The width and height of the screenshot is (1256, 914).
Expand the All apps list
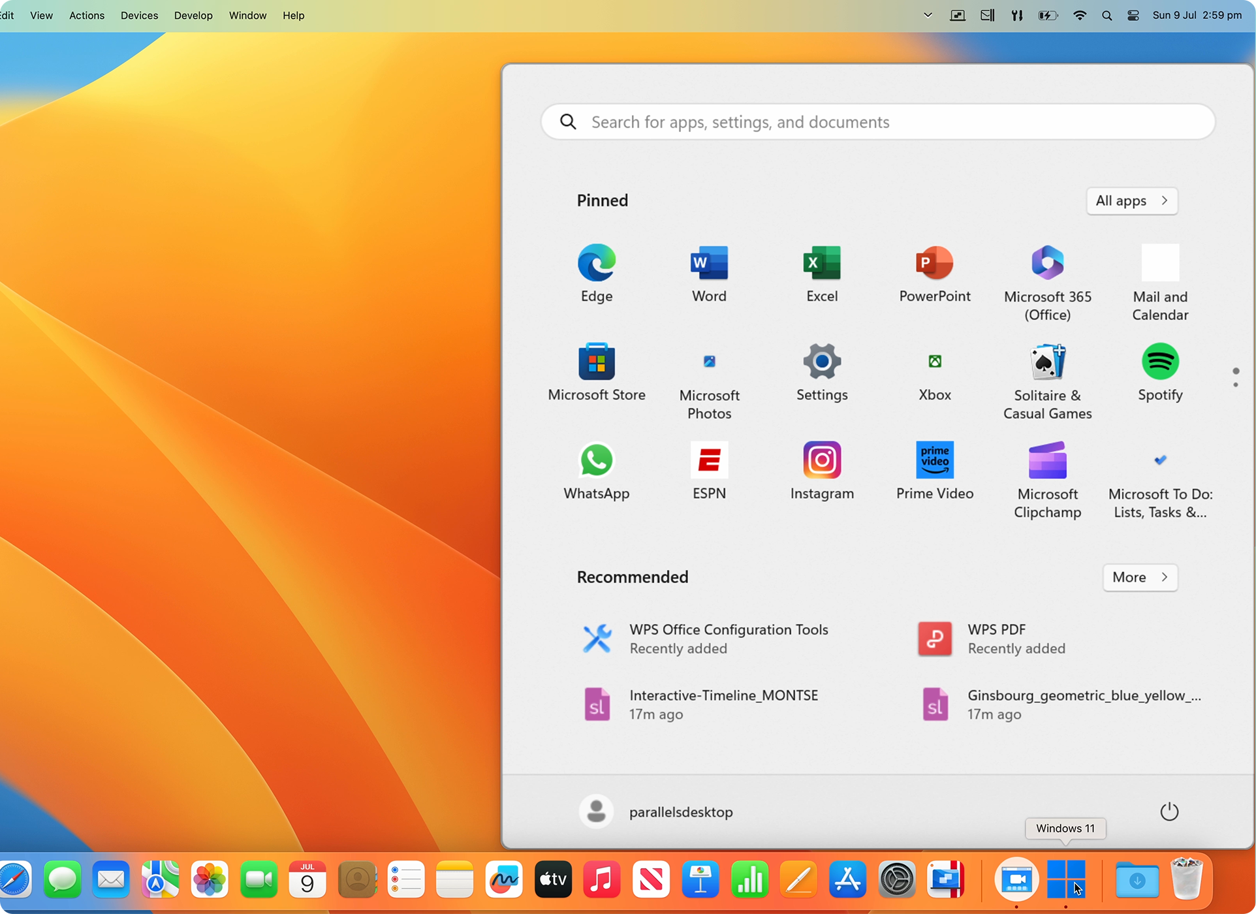(x=1131, y=200)
